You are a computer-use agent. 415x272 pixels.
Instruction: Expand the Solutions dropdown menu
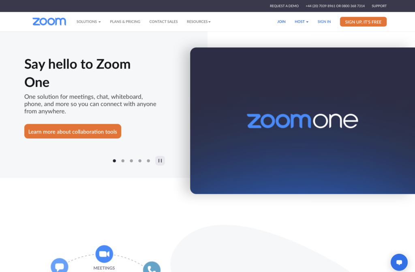coord(89,22)
